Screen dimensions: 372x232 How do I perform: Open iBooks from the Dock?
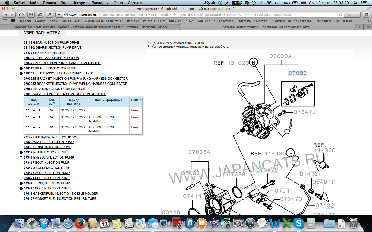click(x=202, y=223)
